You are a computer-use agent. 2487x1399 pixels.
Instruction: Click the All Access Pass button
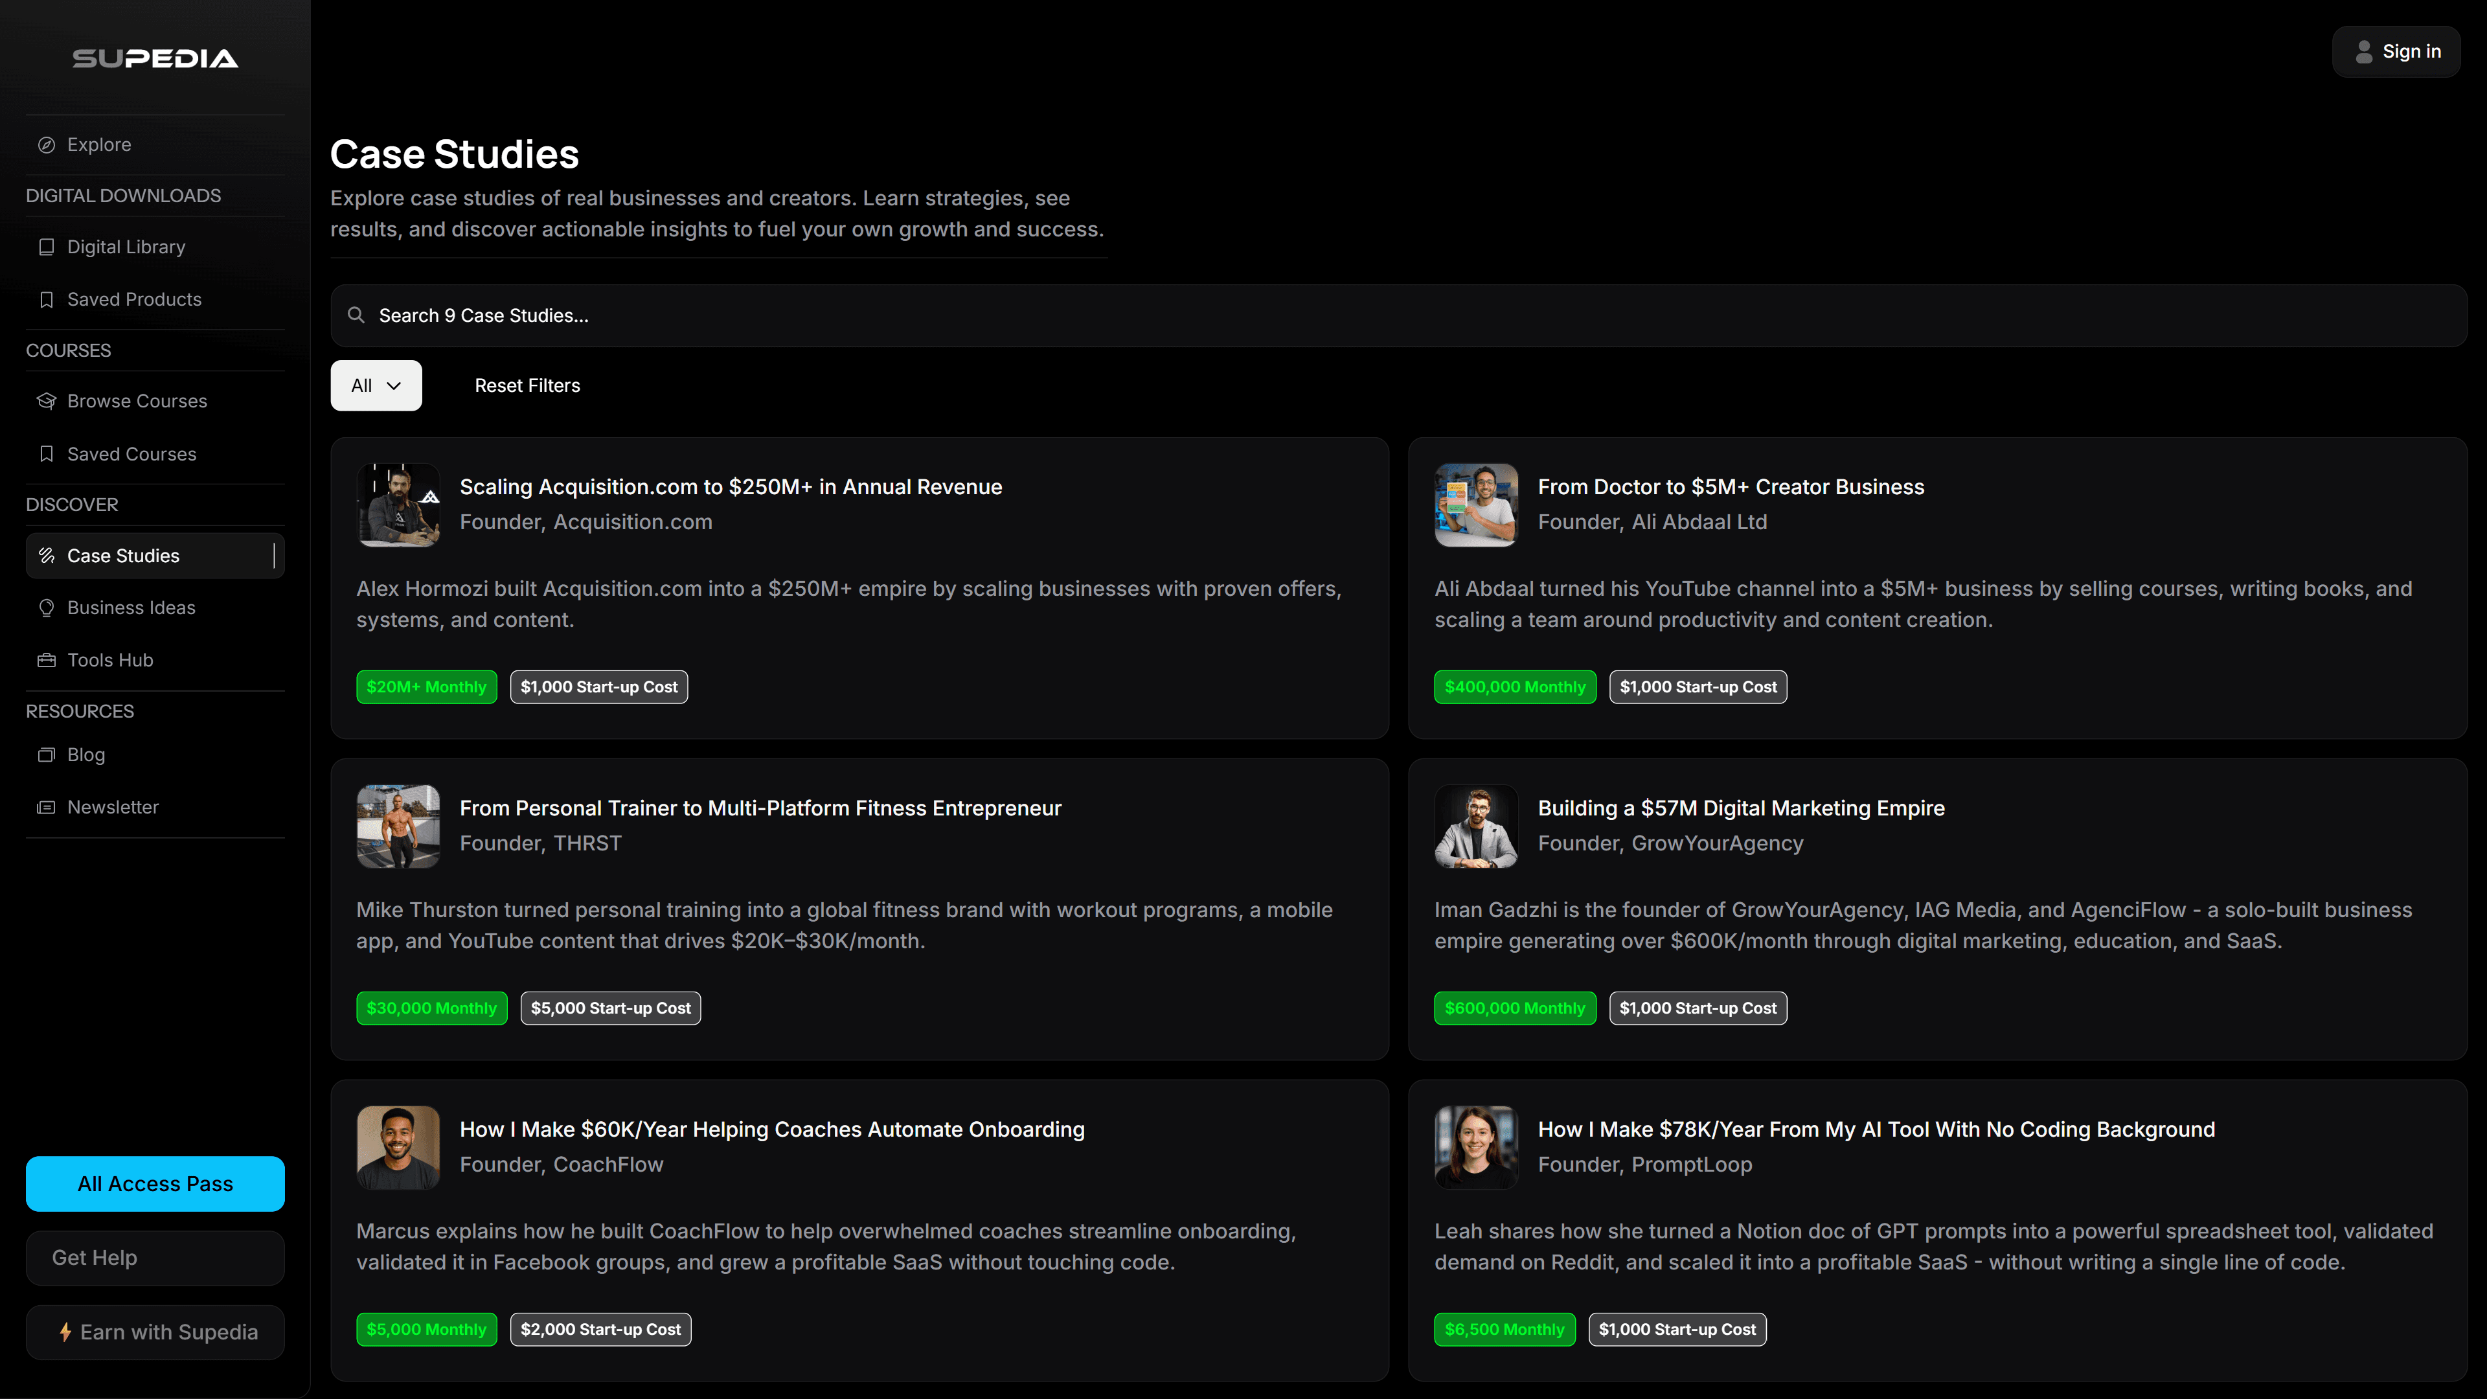coord(155,1184)
